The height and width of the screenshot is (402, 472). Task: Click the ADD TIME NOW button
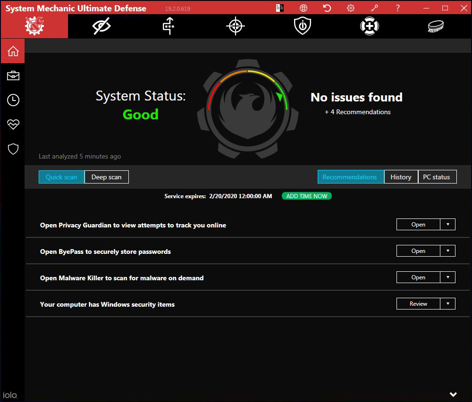click(307, 196)
